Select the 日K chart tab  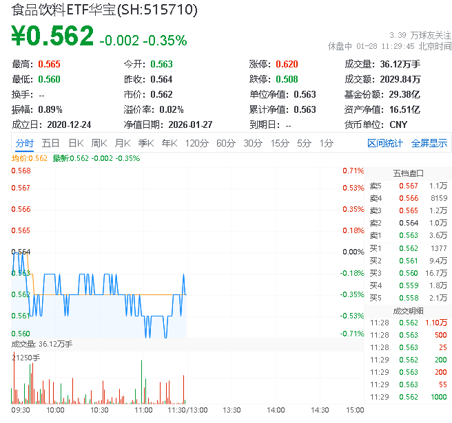75,143
